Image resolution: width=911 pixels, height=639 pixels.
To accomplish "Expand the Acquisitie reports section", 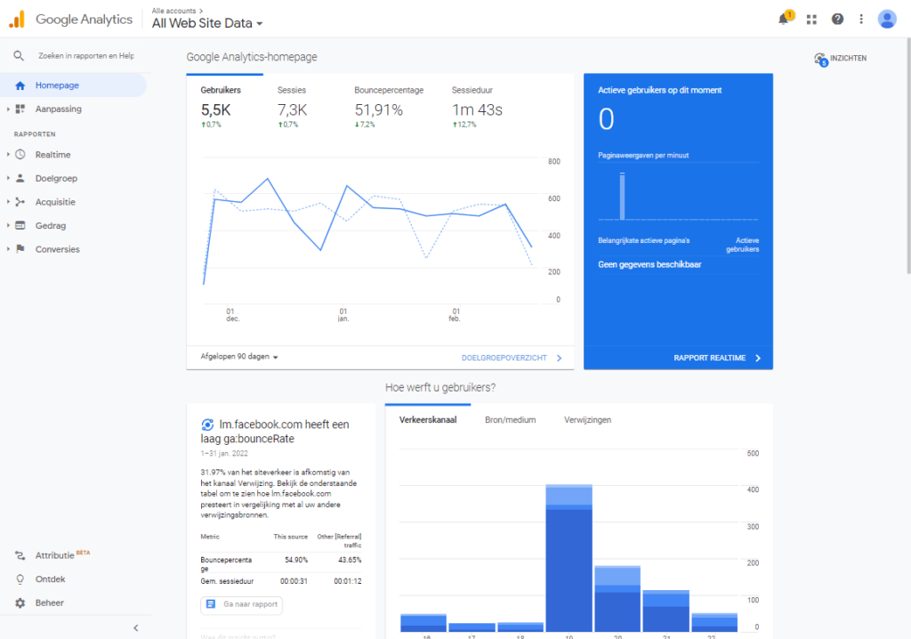I will pyautogui.click(x=55, y=202).
